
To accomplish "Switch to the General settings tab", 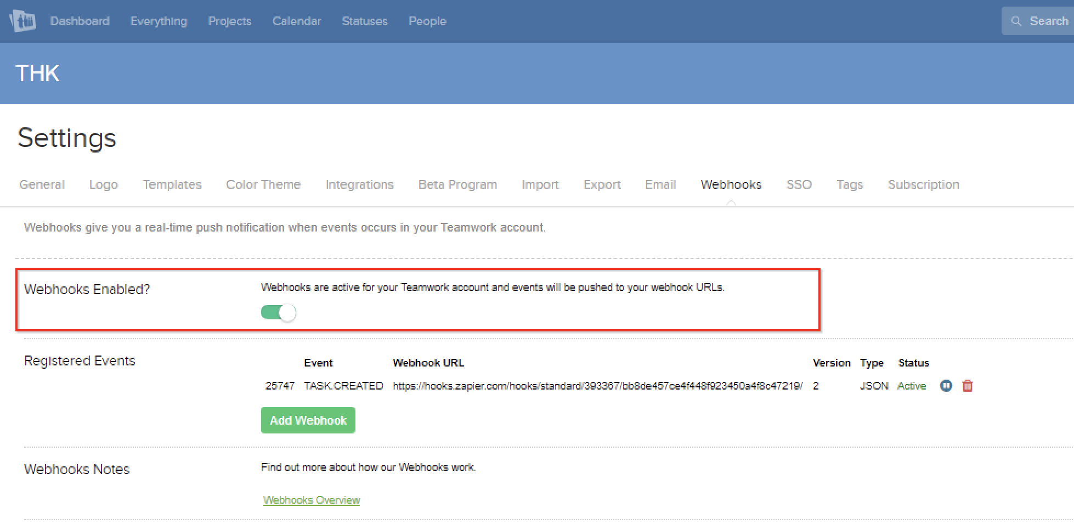I will click(42, 184).
